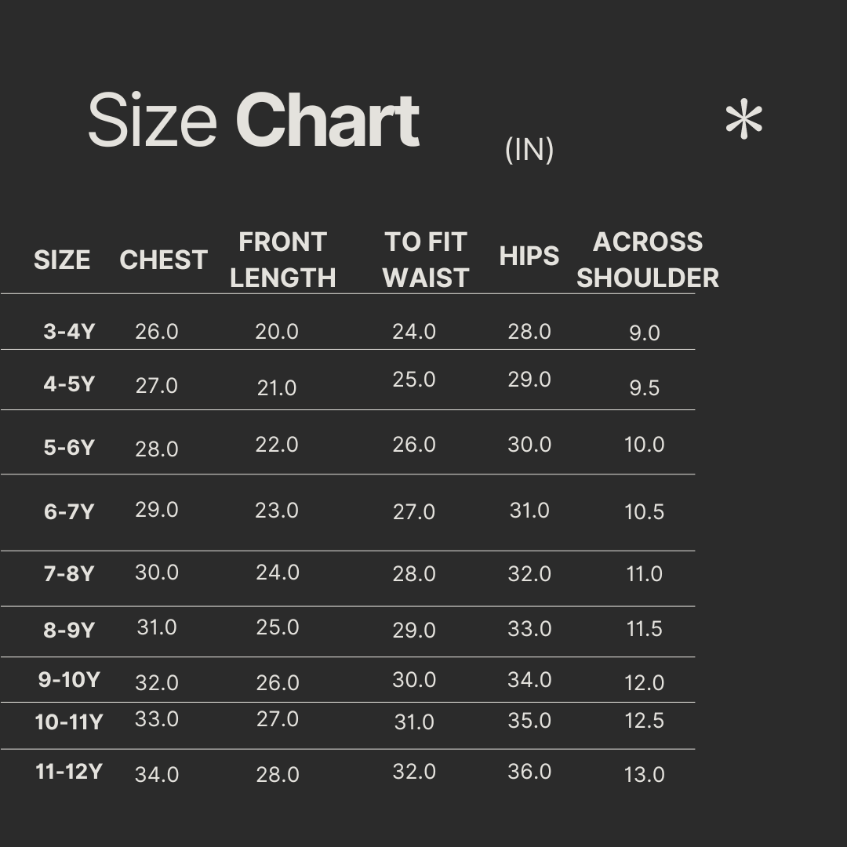Viewport: 847px width, 847px height.
Task: Click the hips value for size 5-6Y
Action: click(x=529, y=445)
